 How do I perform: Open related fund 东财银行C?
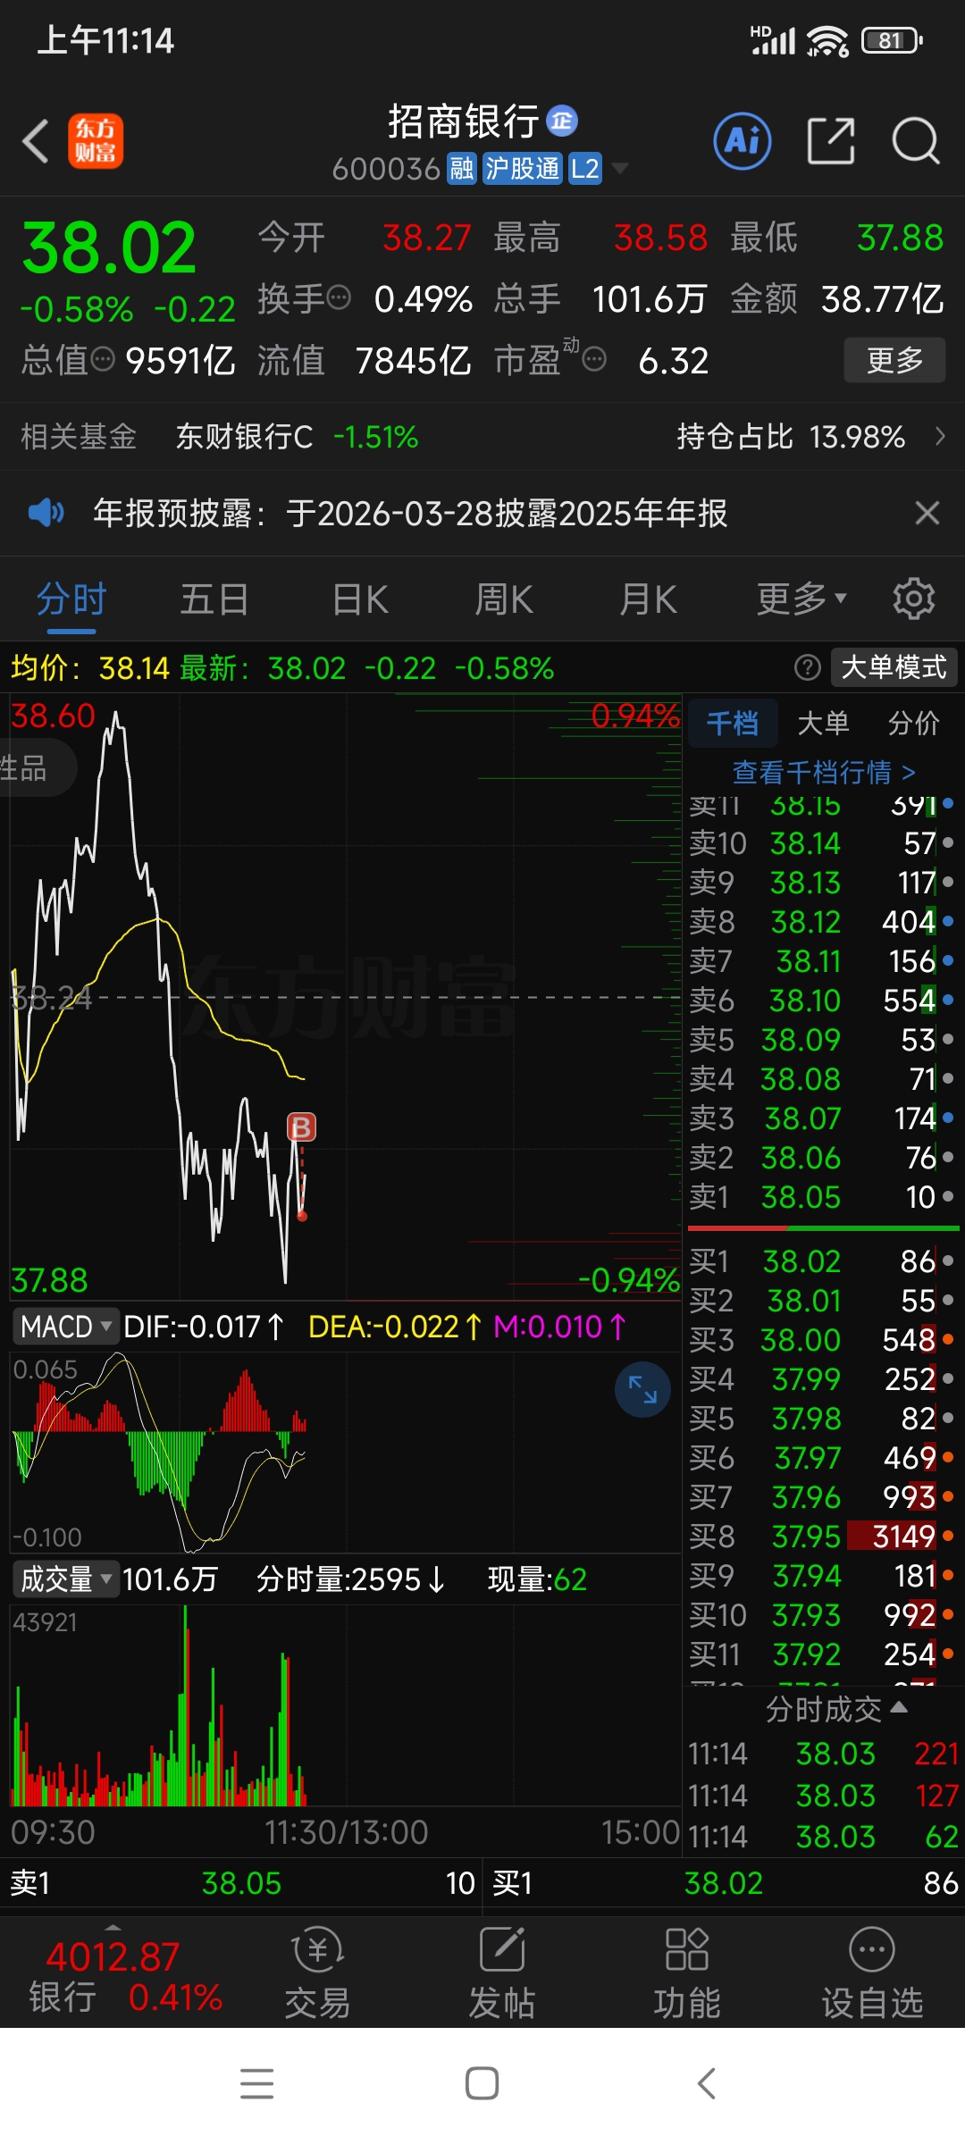(244, 437)
